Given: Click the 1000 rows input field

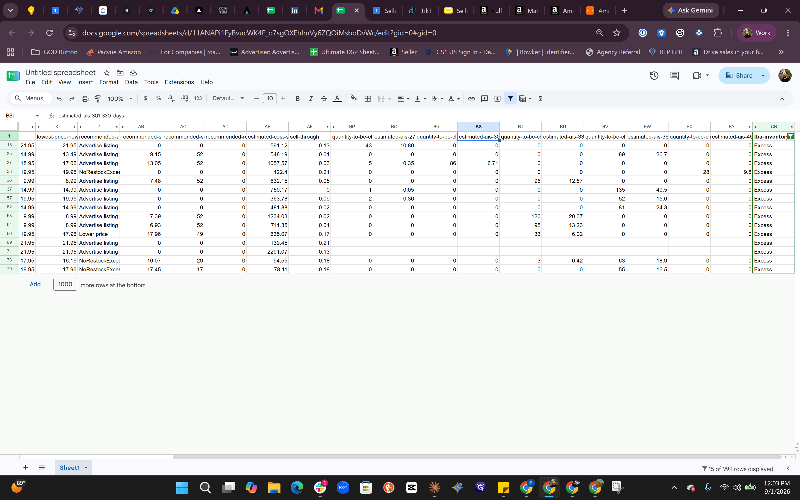Looking at the screenshot, I should [65, 284].
